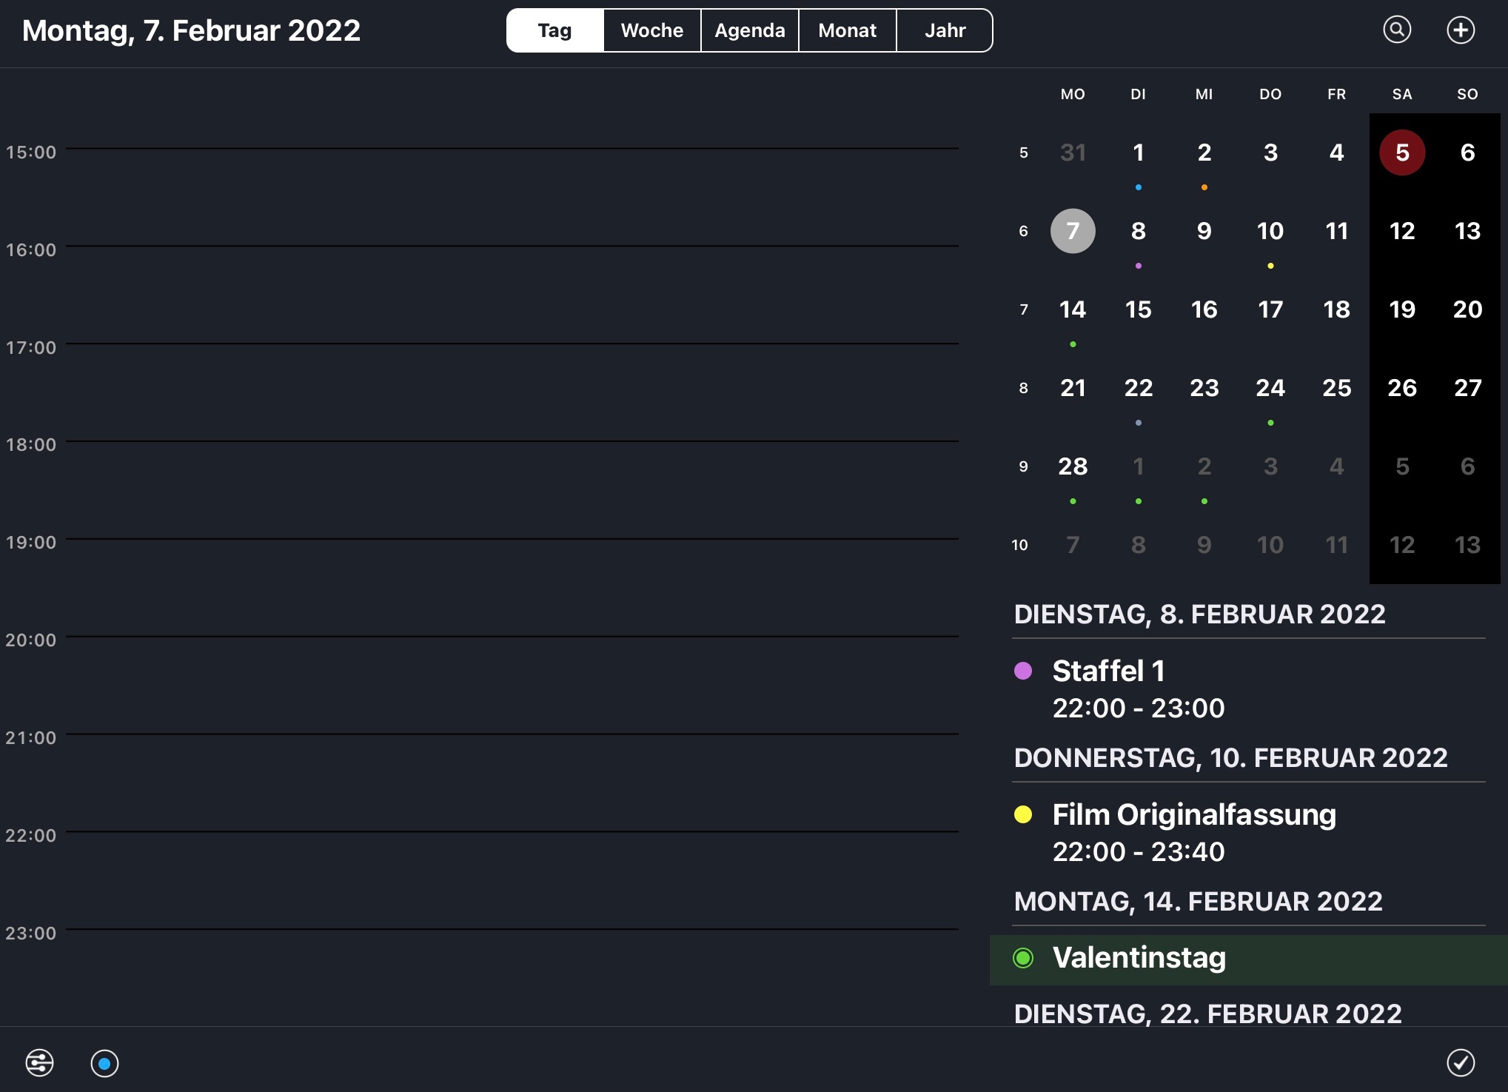1508x1092 pixels.
Task: Switch to the Tag view tab
Action: (x=554, y=30)
